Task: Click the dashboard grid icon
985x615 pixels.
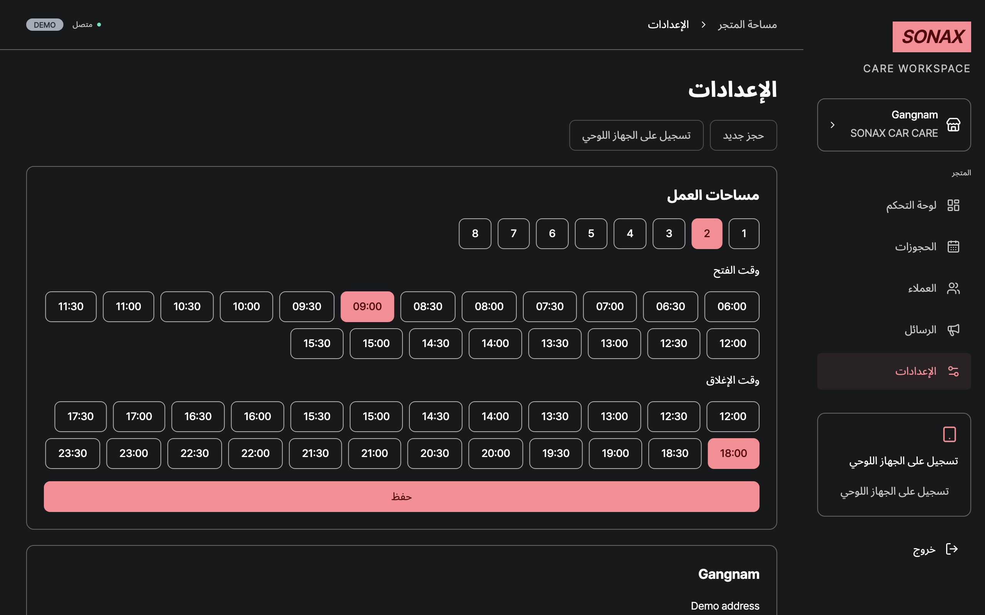Action: (953, 205)
